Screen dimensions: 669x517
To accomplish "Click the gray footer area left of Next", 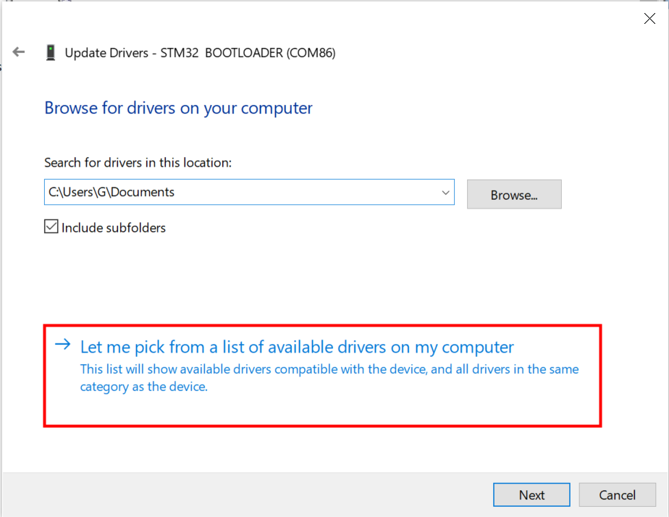I will pyautogui.click(x=248, y=495).
